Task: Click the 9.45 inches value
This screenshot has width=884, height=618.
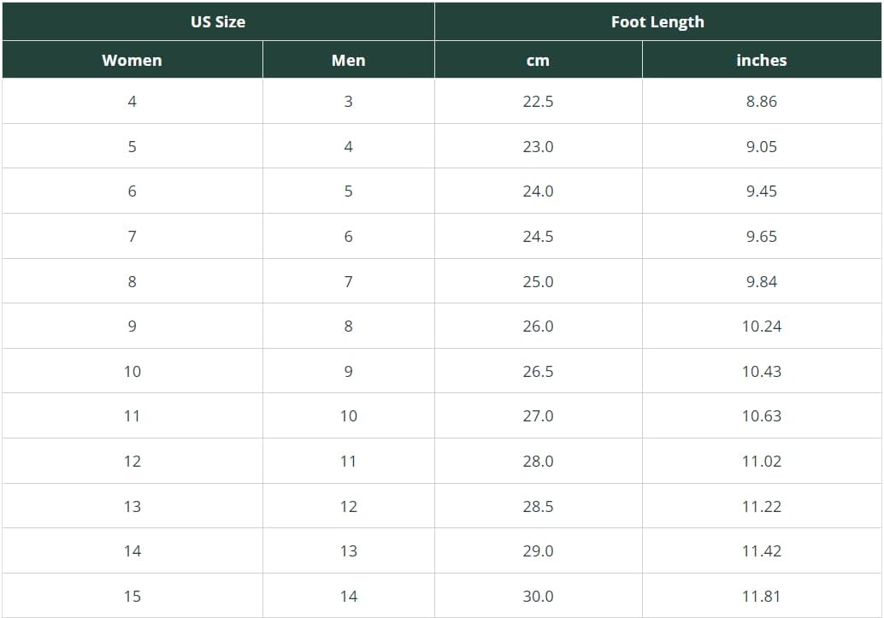Action: [761, 191]
